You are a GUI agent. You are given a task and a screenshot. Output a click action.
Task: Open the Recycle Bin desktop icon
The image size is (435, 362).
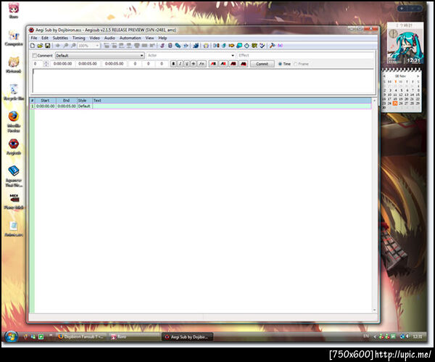13,89
